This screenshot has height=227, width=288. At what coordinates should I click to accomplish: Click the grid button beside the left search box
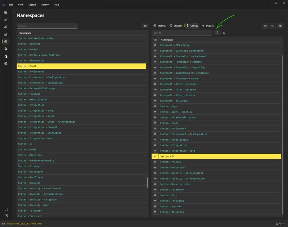click(x=145, y=26)
